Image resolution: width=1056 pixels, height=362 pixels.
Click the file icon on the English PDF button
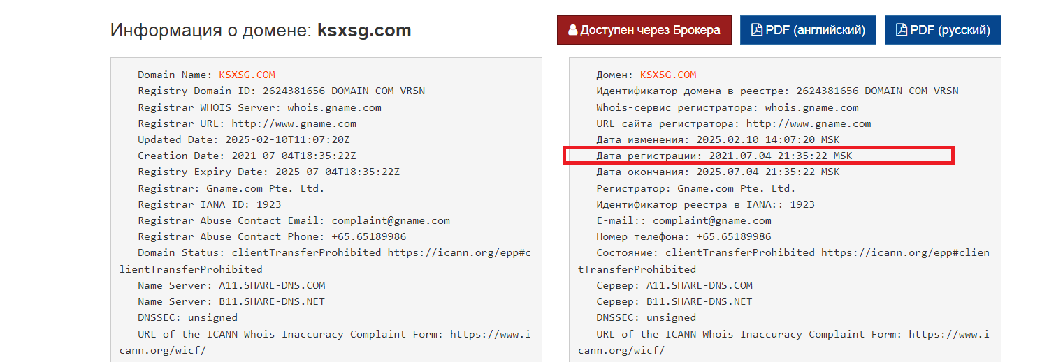(x=756, y=31)
